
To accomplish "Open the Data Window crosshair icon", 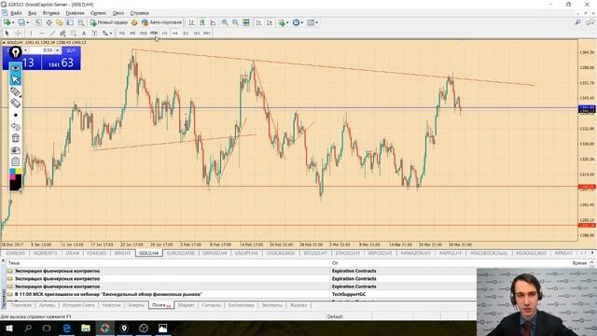I will click(49, 22).
